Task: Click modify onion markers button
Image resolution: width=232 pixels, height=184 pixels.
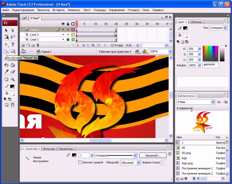Action: (98, 45)
